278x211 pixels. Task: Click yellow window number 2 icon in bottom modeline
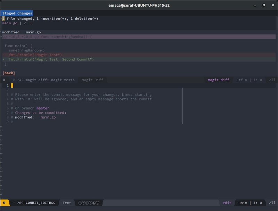tap(4, 203)
